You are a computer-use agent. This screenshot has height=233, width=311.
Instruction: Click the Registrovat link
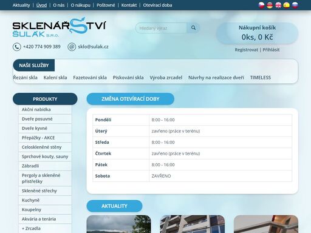coord(247,50)
